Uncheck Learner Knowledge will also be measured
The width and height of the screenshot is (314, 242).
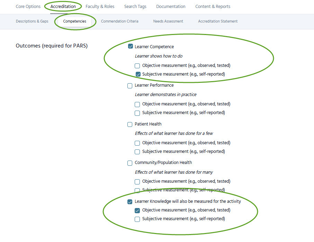click(x=130, y=202)
